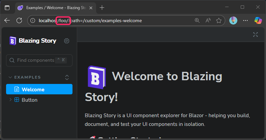Expand the Button component tree node
This screenshot has height=140, width=266.
10,100
